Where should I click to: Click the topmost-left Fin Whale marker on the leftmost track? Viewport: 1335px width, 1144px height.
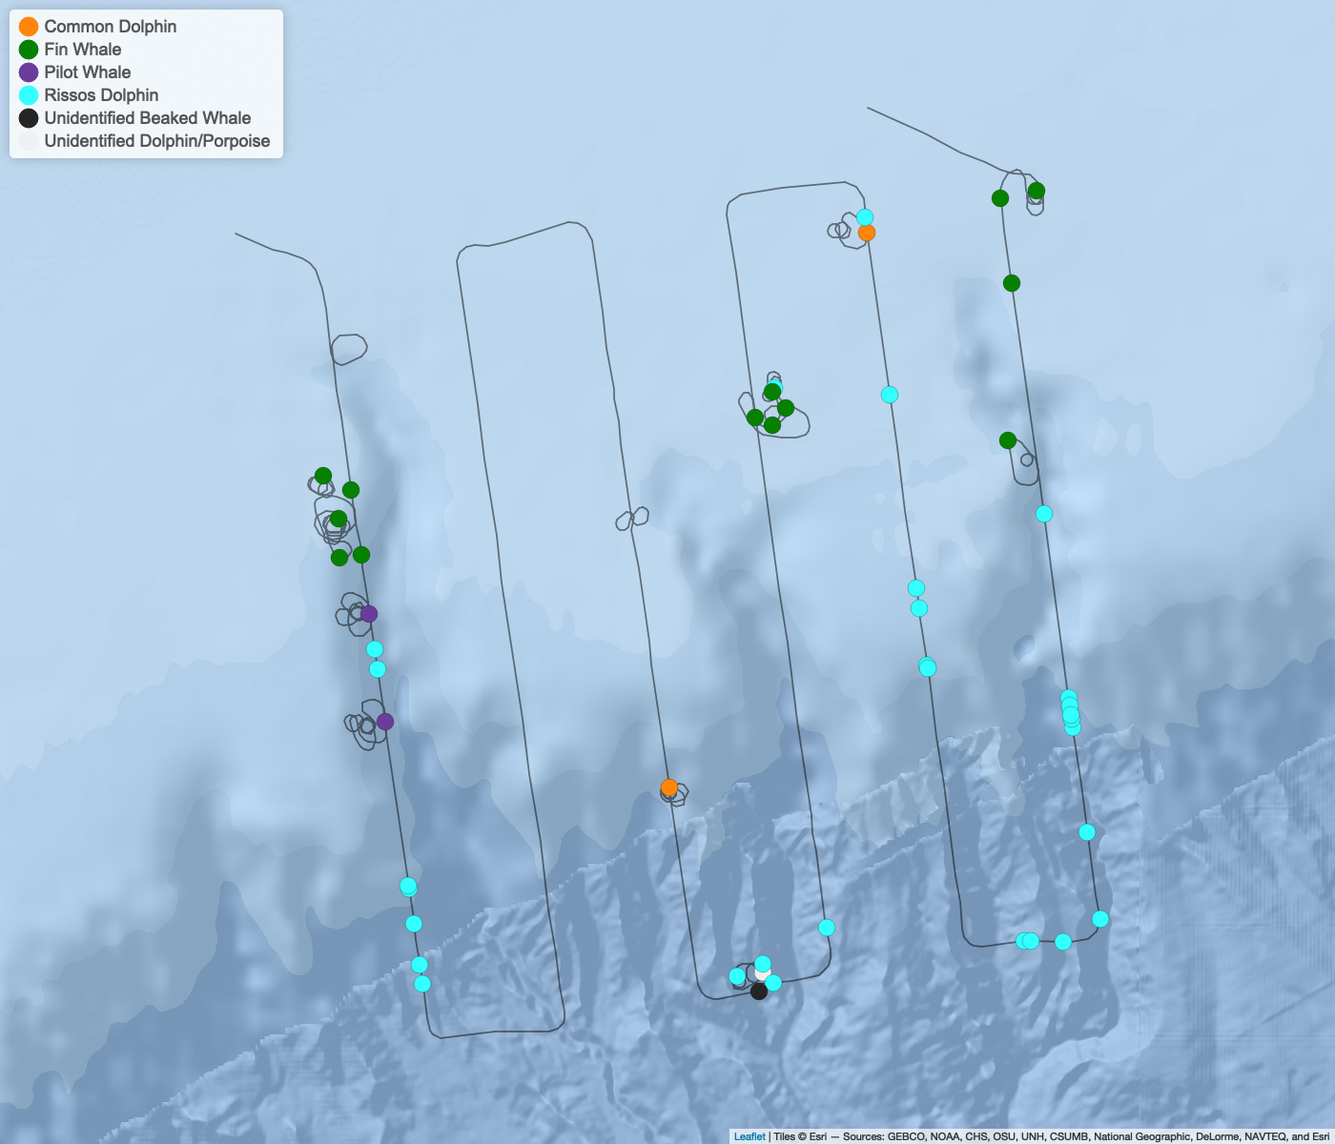coord(323,476)
